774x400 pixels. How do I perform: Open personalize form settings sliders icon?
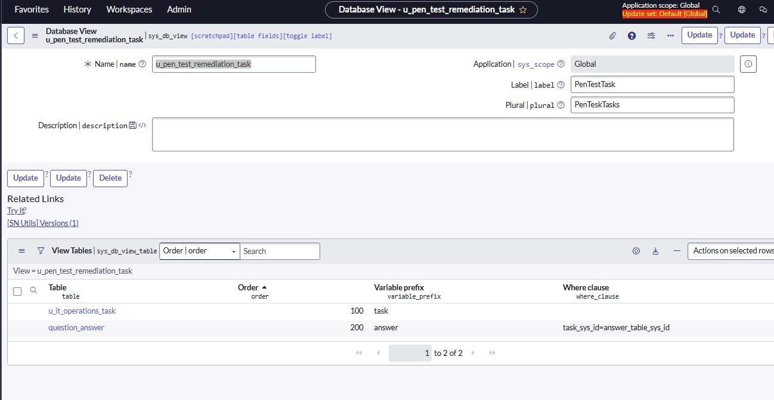coord(651,36)
